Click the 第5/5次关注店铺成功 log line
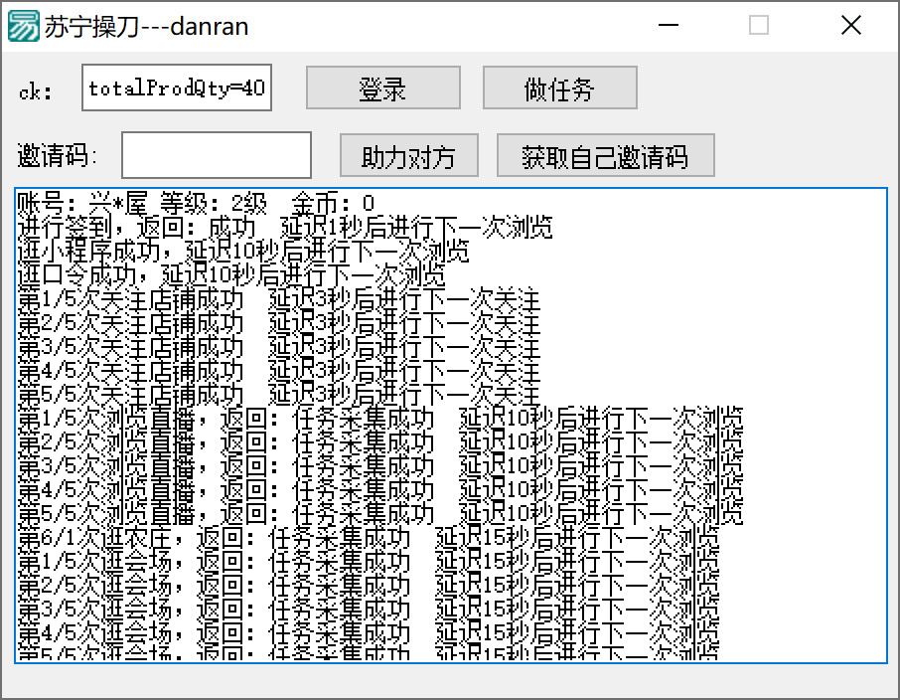The image size is (900, 700). (279, 396)
